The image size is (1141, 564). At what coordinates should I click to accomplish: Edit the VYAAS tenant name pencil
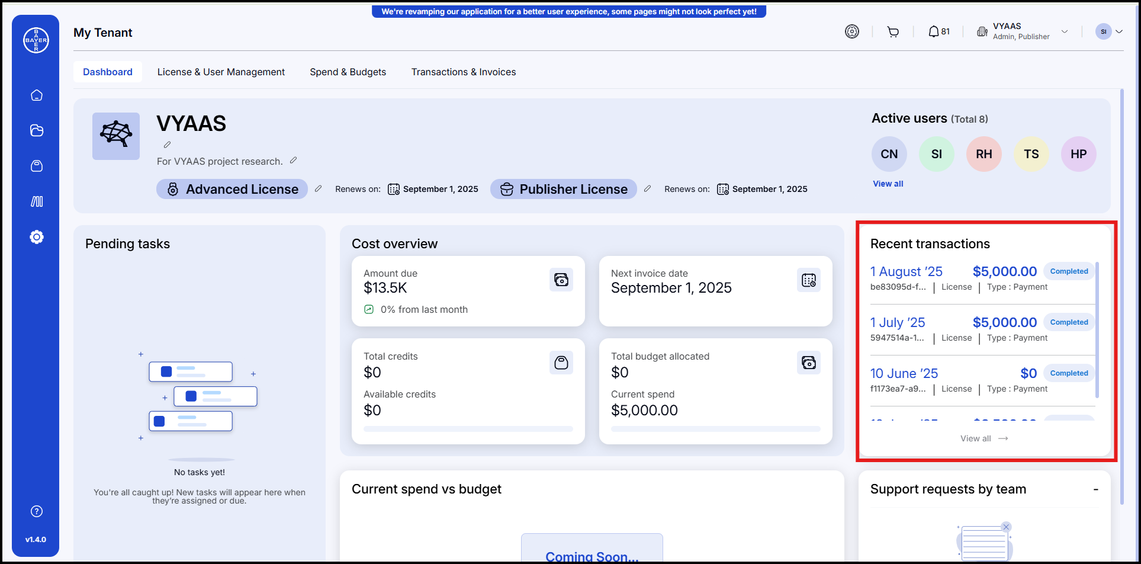tap(168, 145)
